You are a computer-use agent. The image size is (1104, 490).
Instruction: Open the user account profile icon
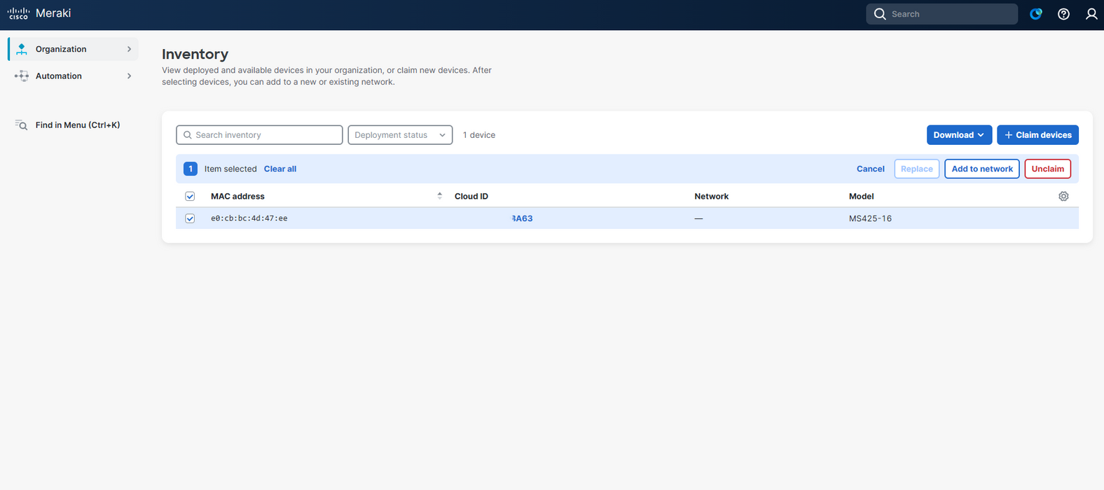[1091, 14]
